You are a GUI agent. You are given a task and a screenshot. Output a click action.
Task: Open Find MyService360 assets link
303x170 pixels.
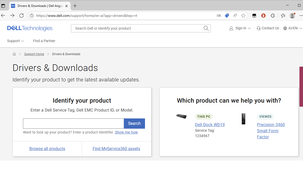pos(116,149)
